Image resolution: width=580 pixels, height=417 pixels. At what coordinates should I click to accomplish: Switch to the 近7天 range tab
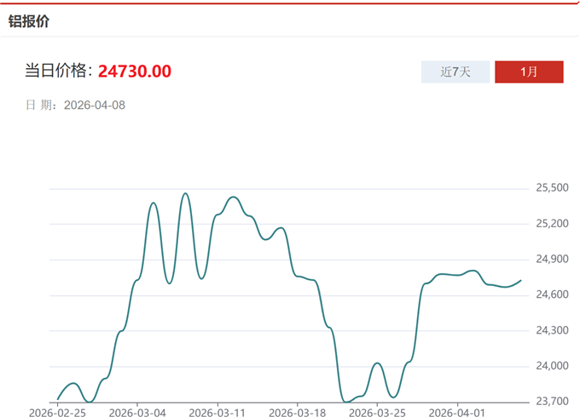click(455, 72)
